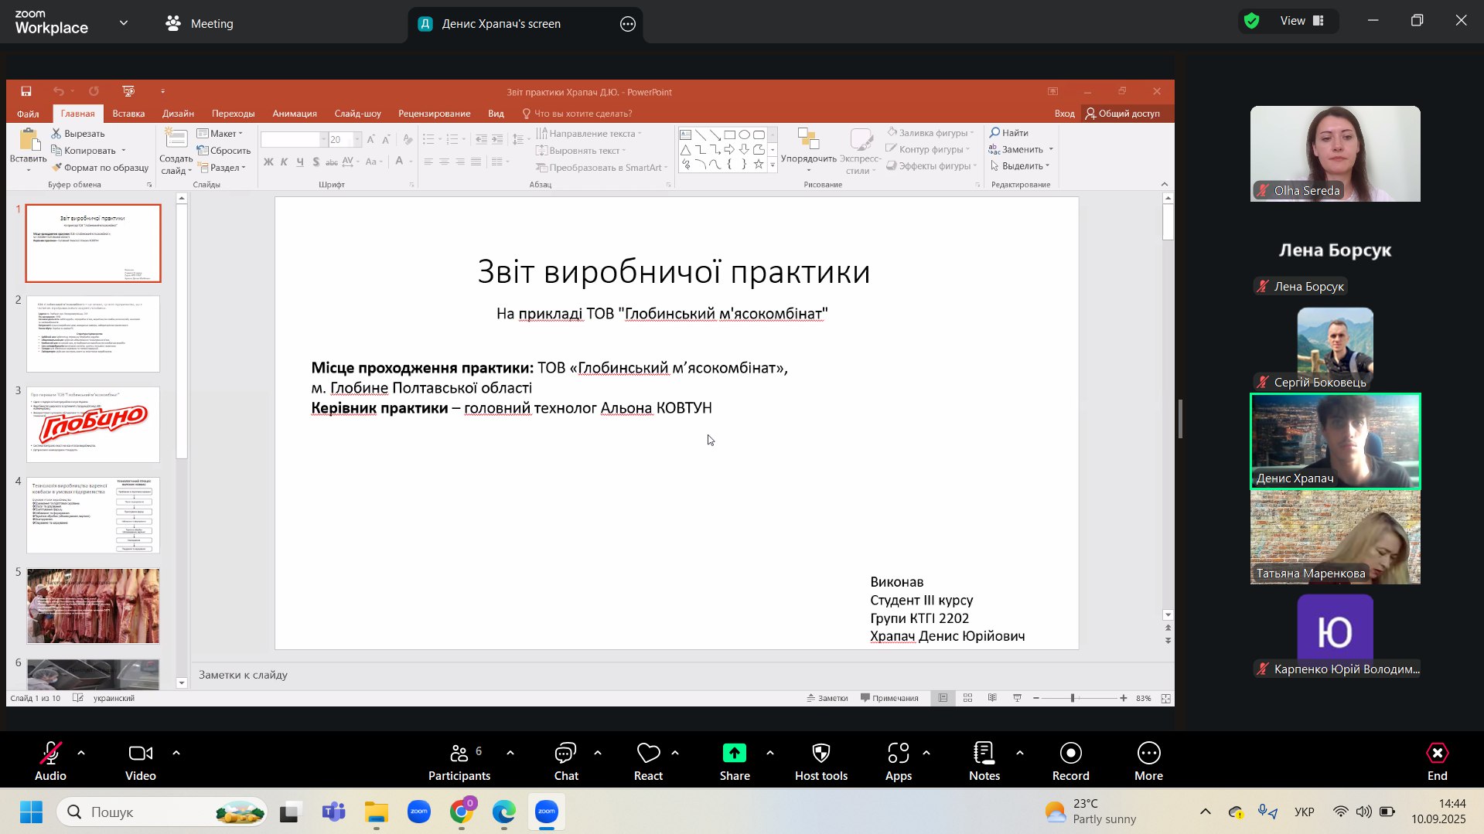The image size is (1484, 834).
Task: Open the View layout button
Action: pyautogui.click(x=1302, y=21)
